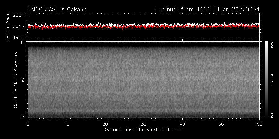This screenshot has width=279, height=139.
Task: Click the 'South to North Keogram' label
Action: 16,80
